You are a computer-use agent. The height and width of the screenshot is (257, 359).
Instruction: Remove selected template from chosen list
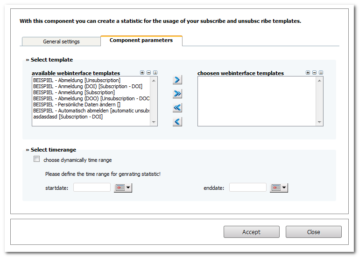[x=177, y=122]
